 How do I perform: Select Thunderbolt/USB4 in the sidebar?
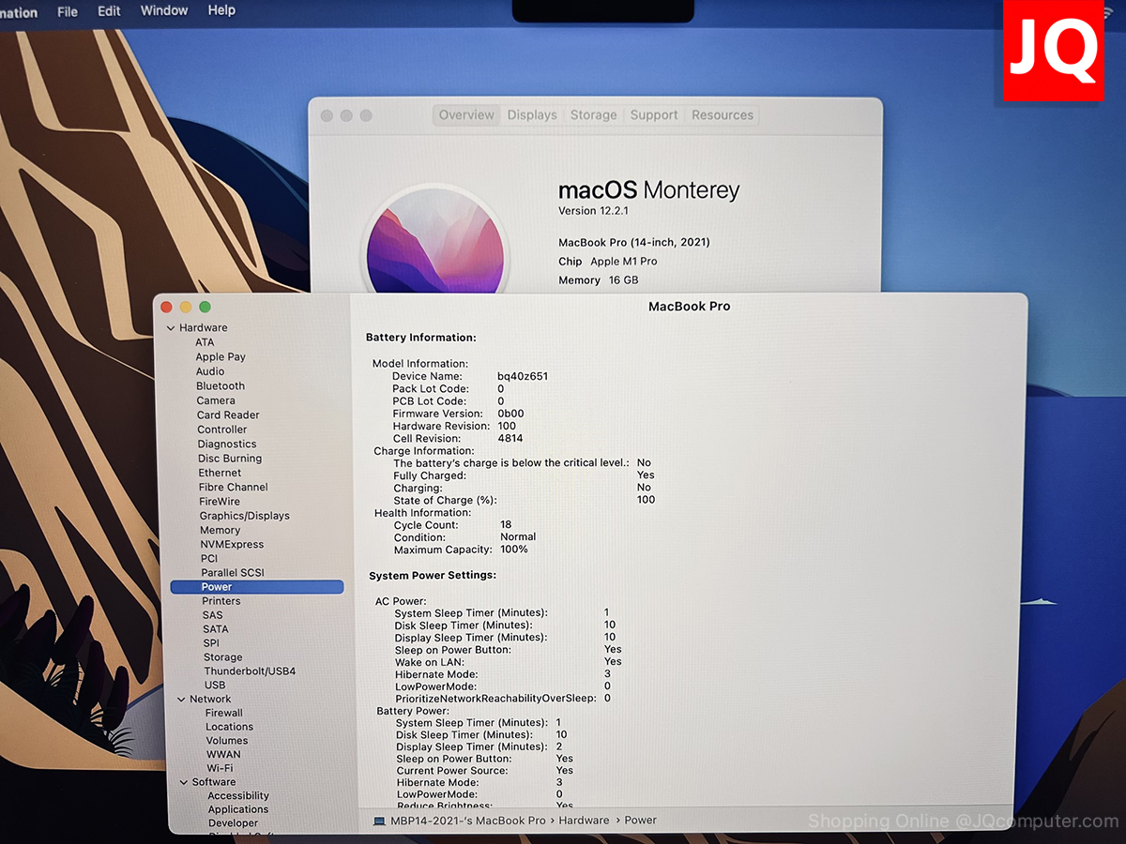coord(251,671)
